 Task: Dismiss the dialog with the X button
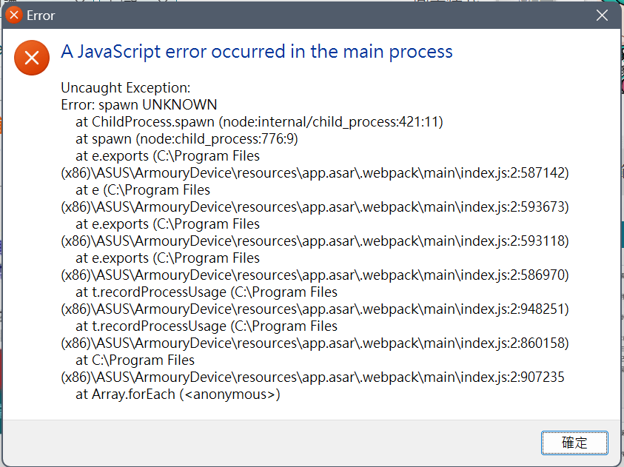click(602, 15)
